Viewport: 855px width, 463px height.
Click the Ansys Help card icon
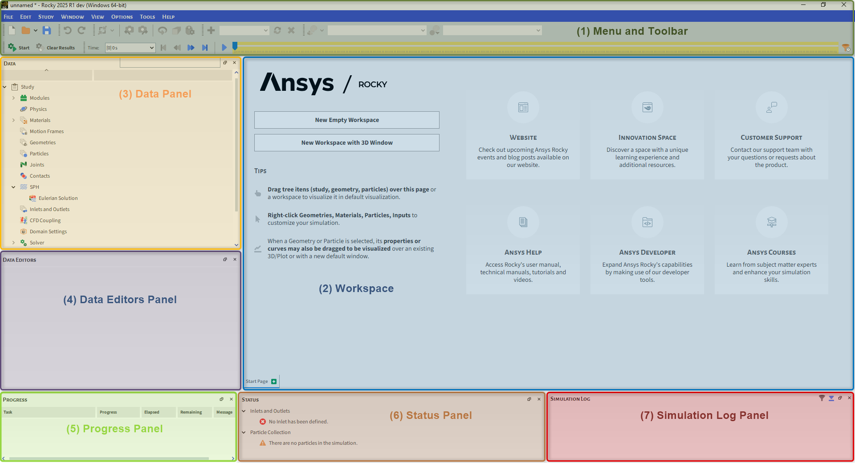tap(523, 222)
